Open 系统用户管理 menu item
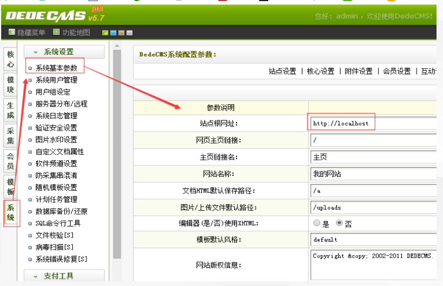 click(x=56, y=80)
